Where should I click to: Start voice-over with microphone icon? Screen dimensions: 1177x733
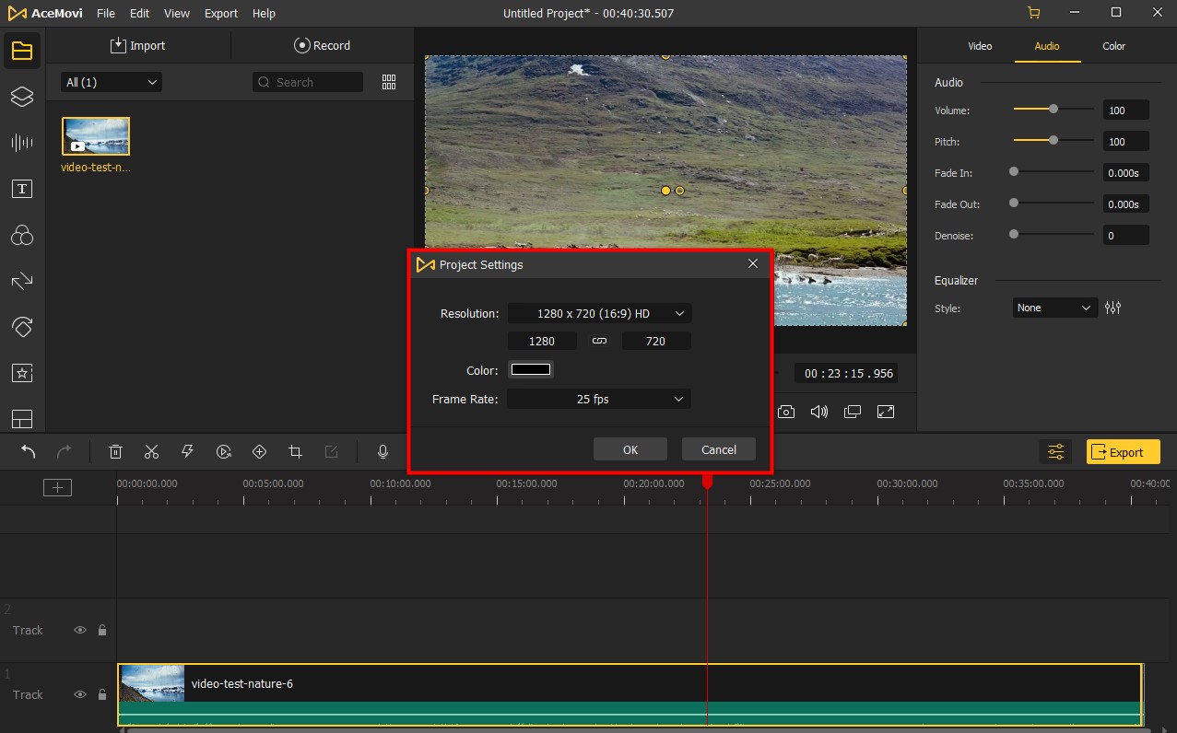(383, 451)
